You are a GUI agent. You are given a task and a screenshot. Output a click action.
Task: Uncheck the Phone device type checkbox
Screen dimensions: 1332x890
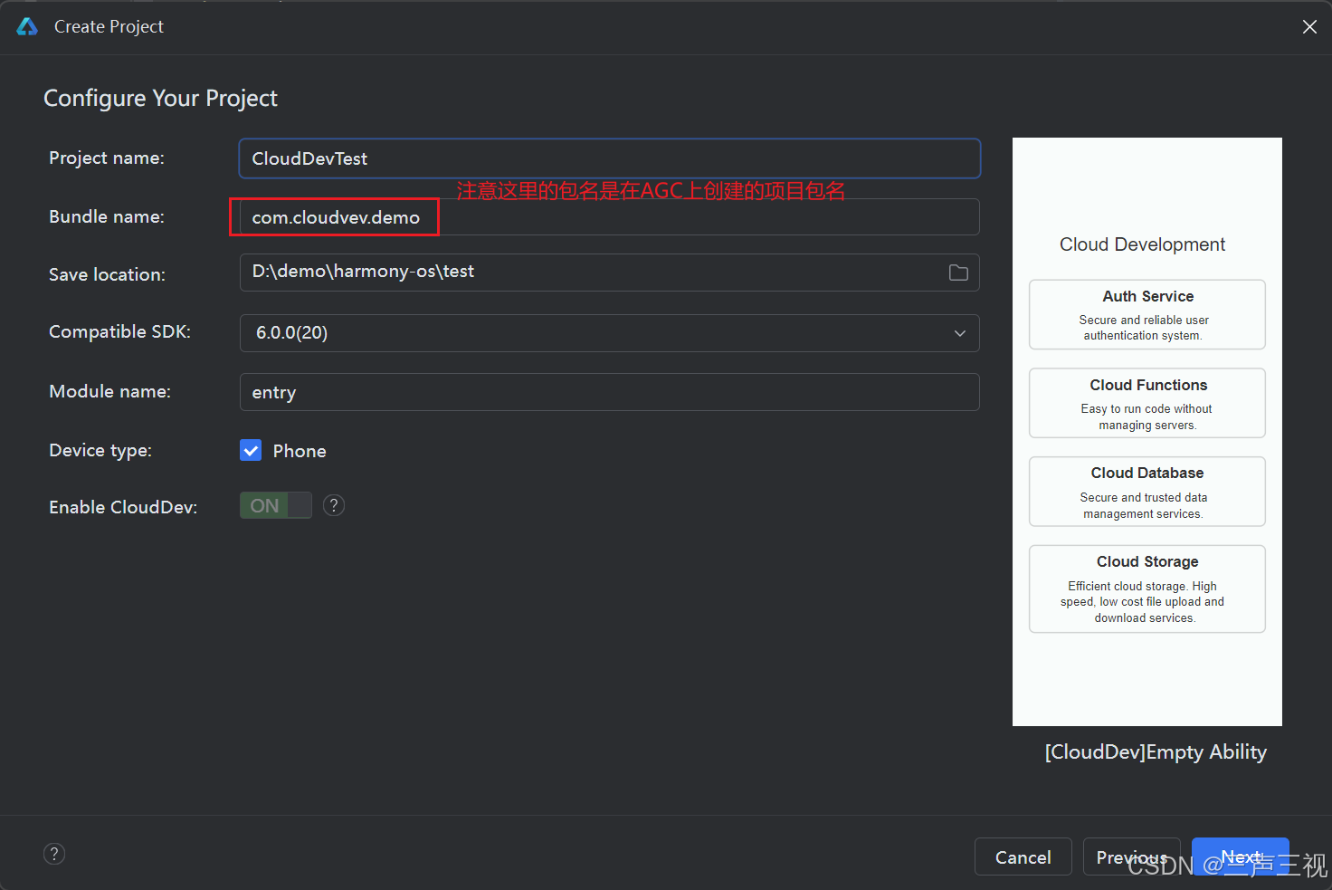pyautogui.click(x=251, y=450)
